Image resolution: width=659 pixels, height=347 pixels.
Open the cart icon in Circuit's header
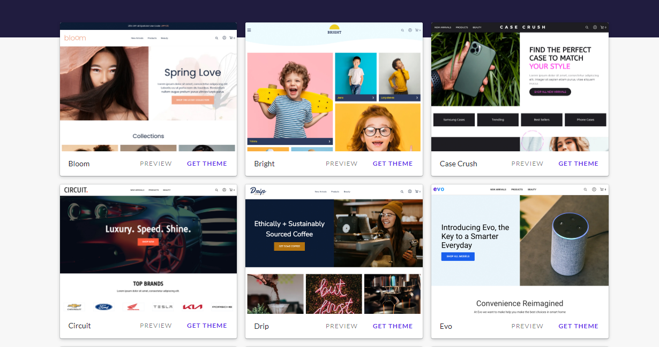coord(231,190)
